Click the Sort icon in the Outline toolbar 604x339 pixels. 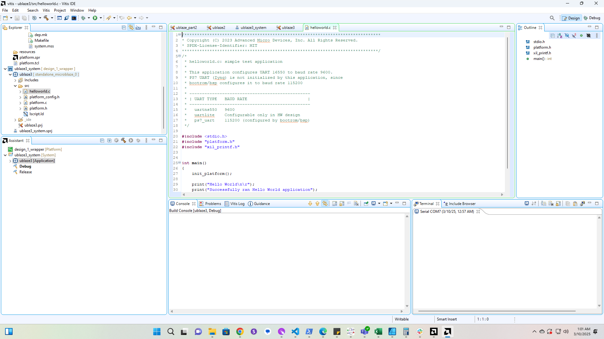coord(560,36)
